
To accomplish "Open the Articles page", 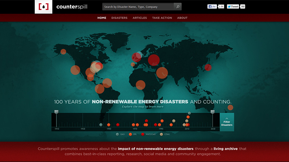I will (x=140, y=18).
